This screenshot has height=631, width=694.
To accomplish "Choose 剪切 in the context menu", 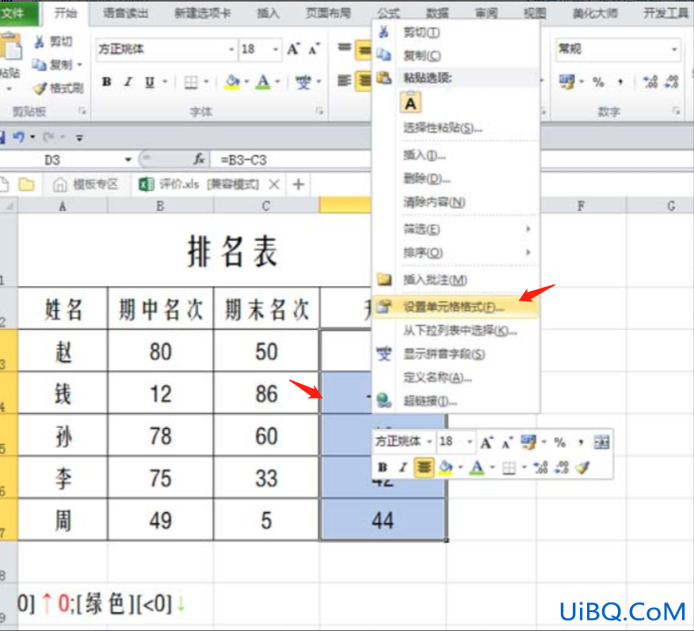I will click(x=455, y=33).
